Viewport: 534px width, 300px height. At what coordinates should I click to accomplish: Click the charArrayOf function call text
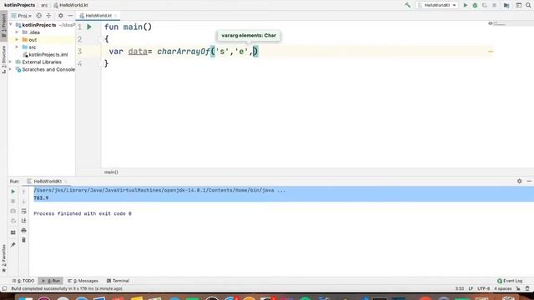coord(184,52)
